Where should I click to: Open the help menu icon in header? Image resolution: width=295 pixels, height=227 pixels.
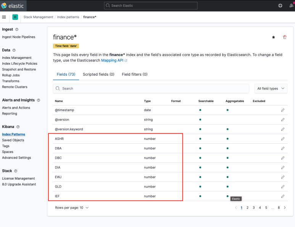pos(280,6)
